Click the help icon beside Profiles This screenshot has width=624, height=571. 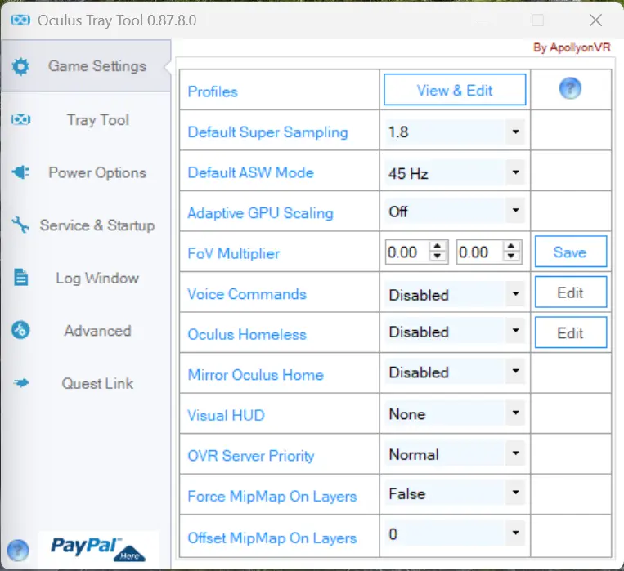570,88
